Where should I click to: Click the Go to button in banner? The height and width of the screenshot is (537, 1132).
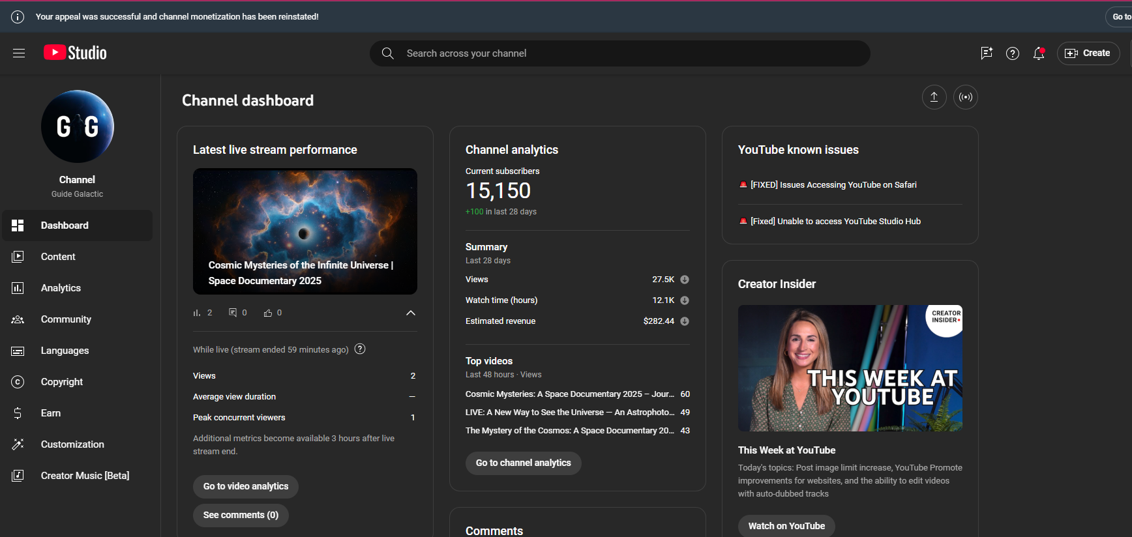pos(1119,17)
